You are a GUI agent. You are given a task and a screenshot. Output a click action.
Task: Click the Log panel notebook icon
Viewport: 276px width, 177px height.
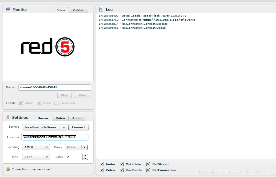[x=101, y=9]
